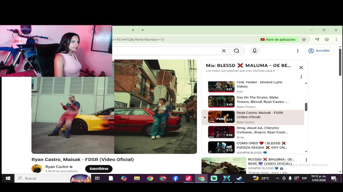Viewport: 343px width, 192px height.
Task: Bookmark this page with the star icon
Action: [x=304, y=39]
